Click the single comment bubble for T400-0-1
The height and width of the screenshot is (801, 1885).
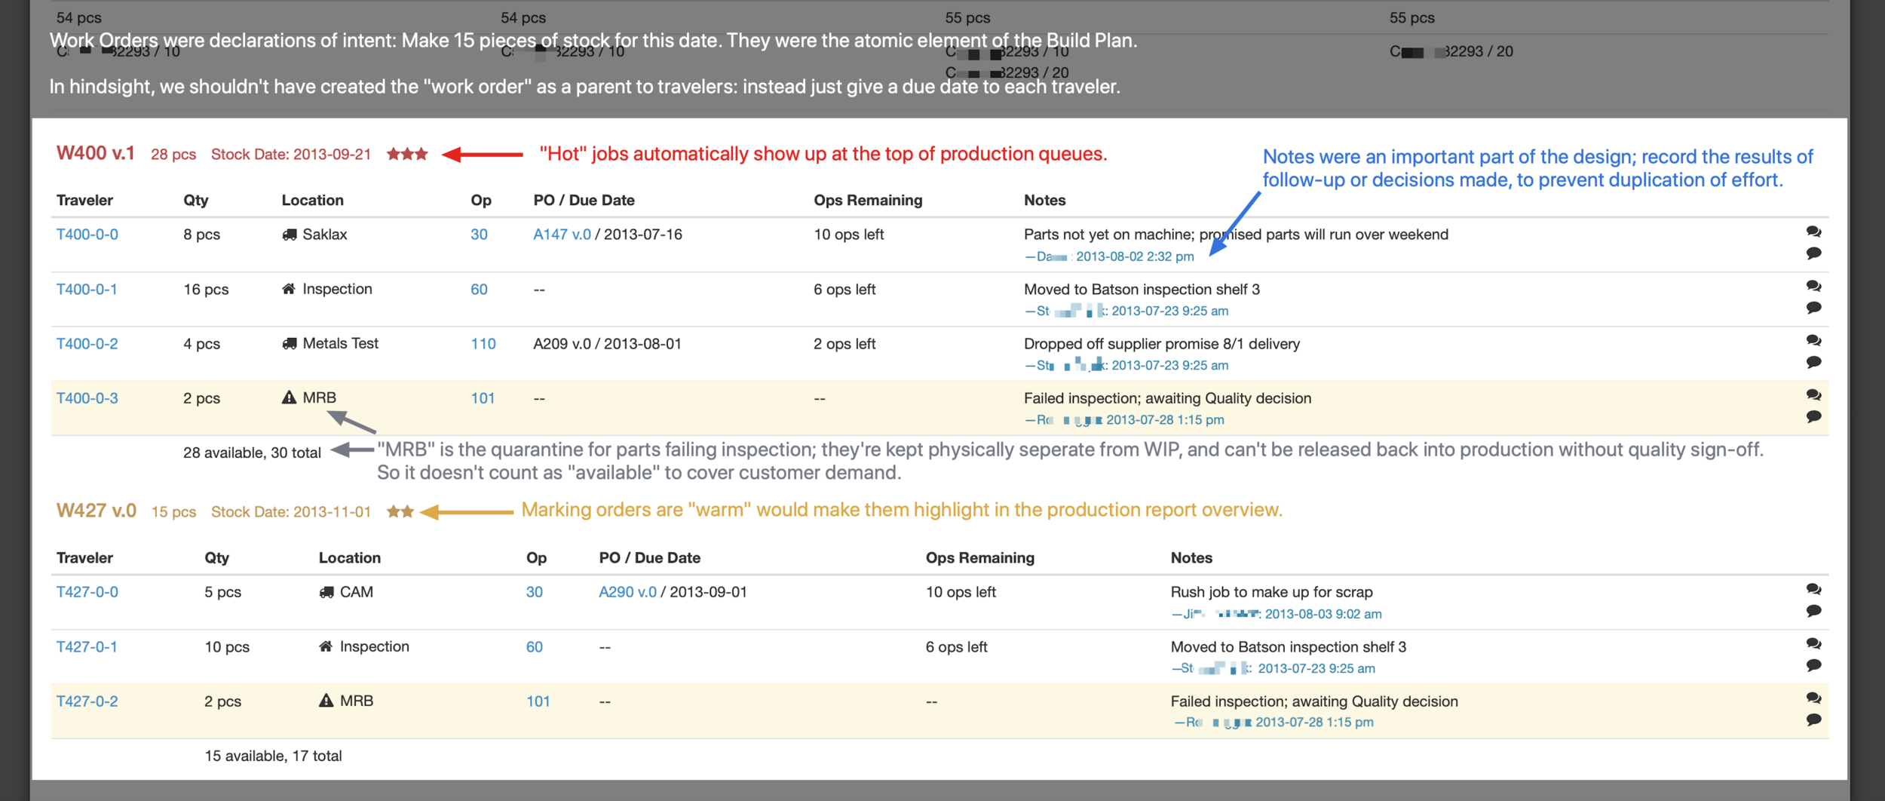coord(1813,308)
